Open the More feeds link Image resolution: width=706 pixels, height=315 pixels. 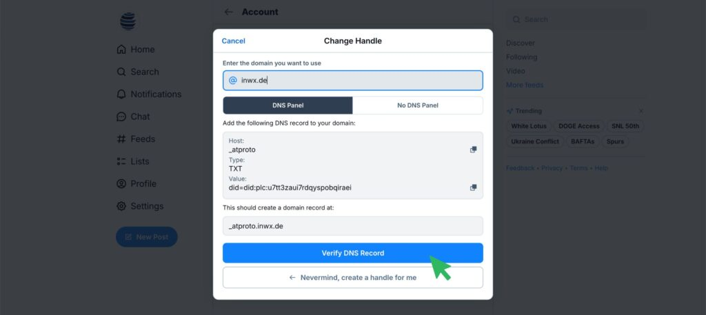tap(525, 85)
